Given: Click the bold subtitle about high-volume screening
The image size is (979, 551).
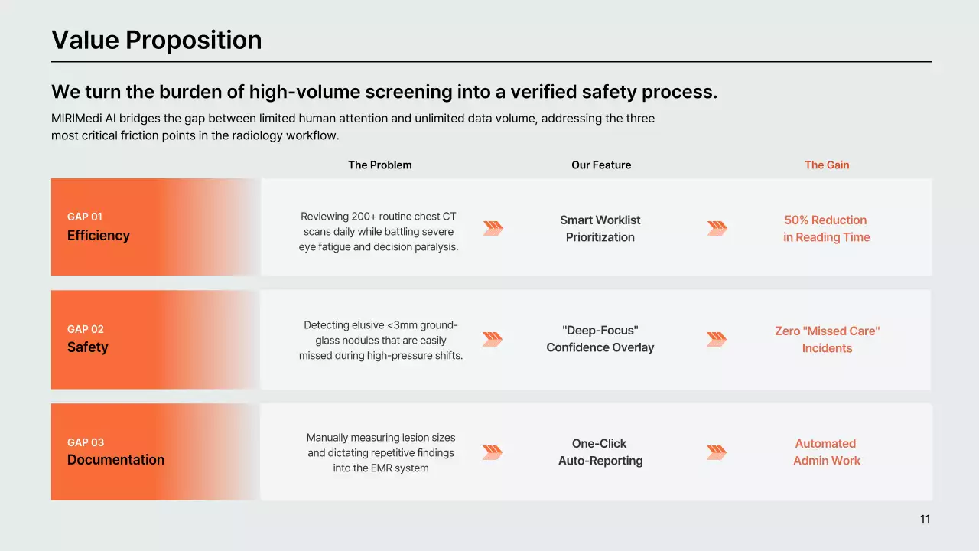Looking at the screenshot, I should click(384, 92).
